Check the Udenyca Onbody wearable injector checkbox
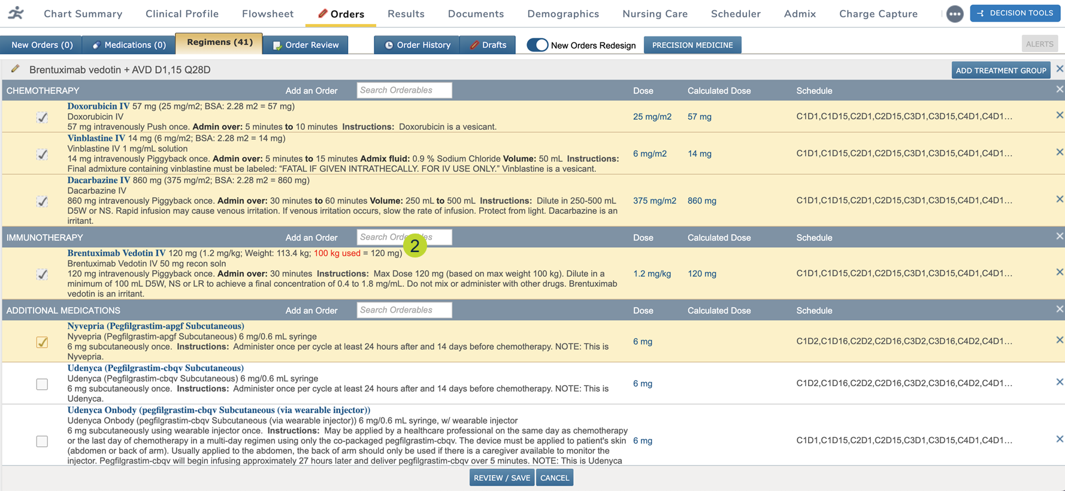The height and width of the screenshot is (491, 1065). coord(42,441)
